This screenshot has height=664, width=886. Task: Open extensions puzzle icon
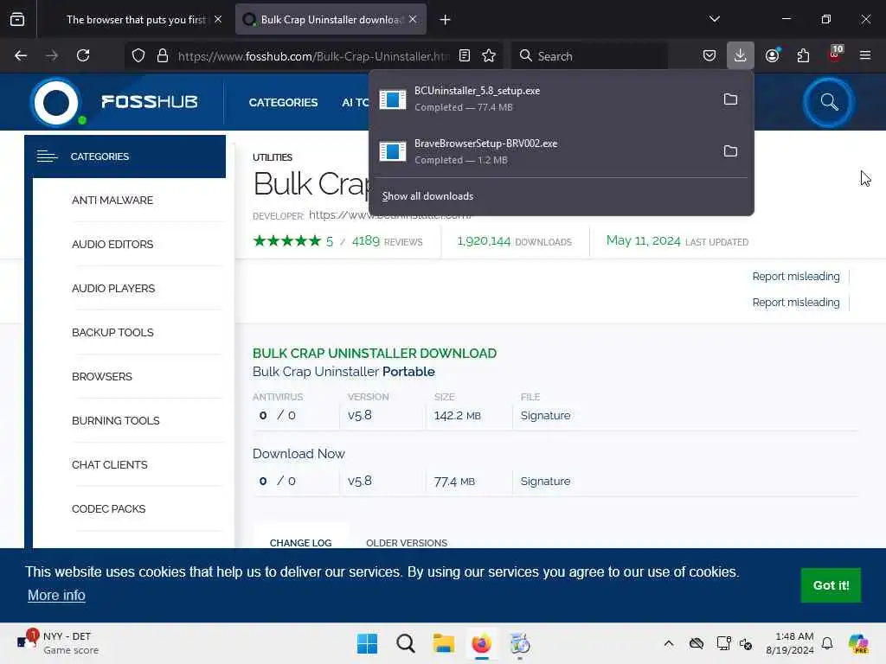pos(803,55)
